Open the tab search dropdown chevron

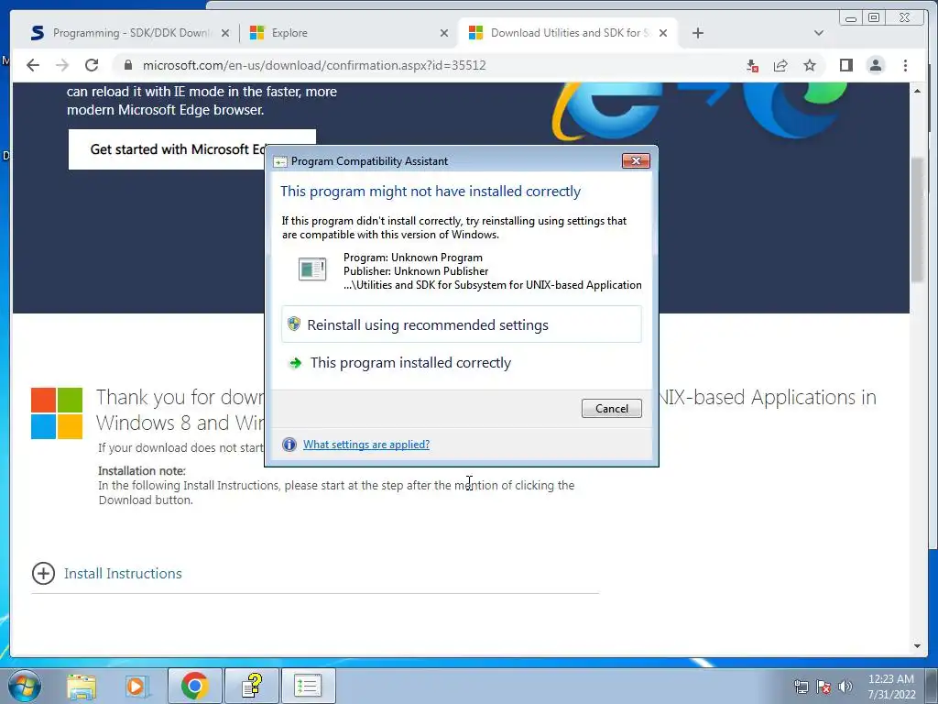pos(818,33)
